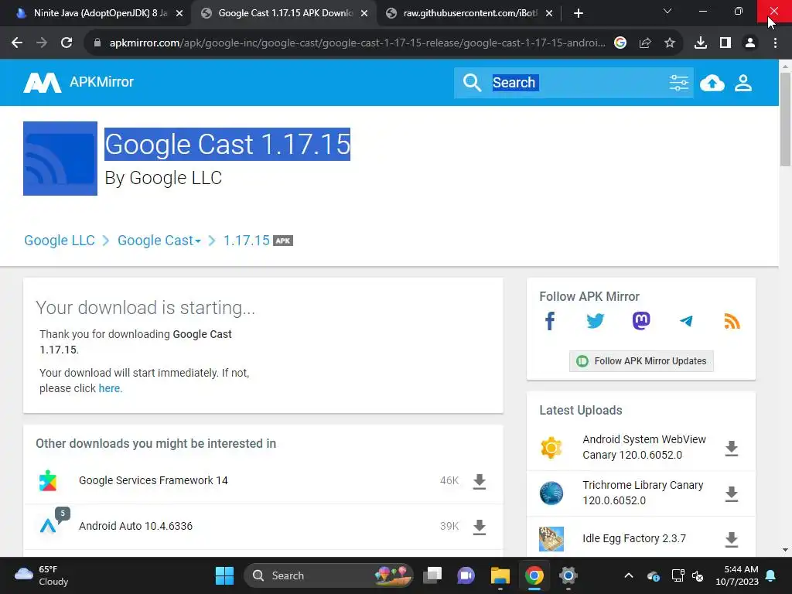Open Android System WebView Canary 120.0.6052.0 link
792x594 pixels.
pos(644,447)
